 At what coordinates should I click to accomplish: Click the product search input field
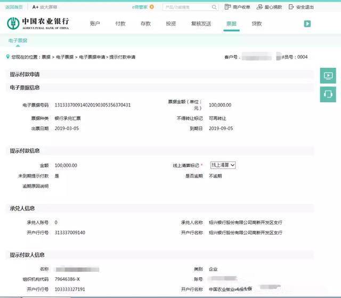click(x=187, y=7)
